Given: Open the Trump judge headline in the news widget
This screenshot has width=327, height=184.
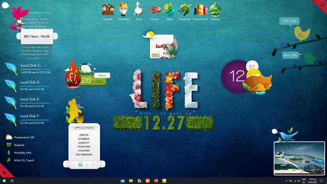Looking at the screenshot, I should (x=36, y=47).
